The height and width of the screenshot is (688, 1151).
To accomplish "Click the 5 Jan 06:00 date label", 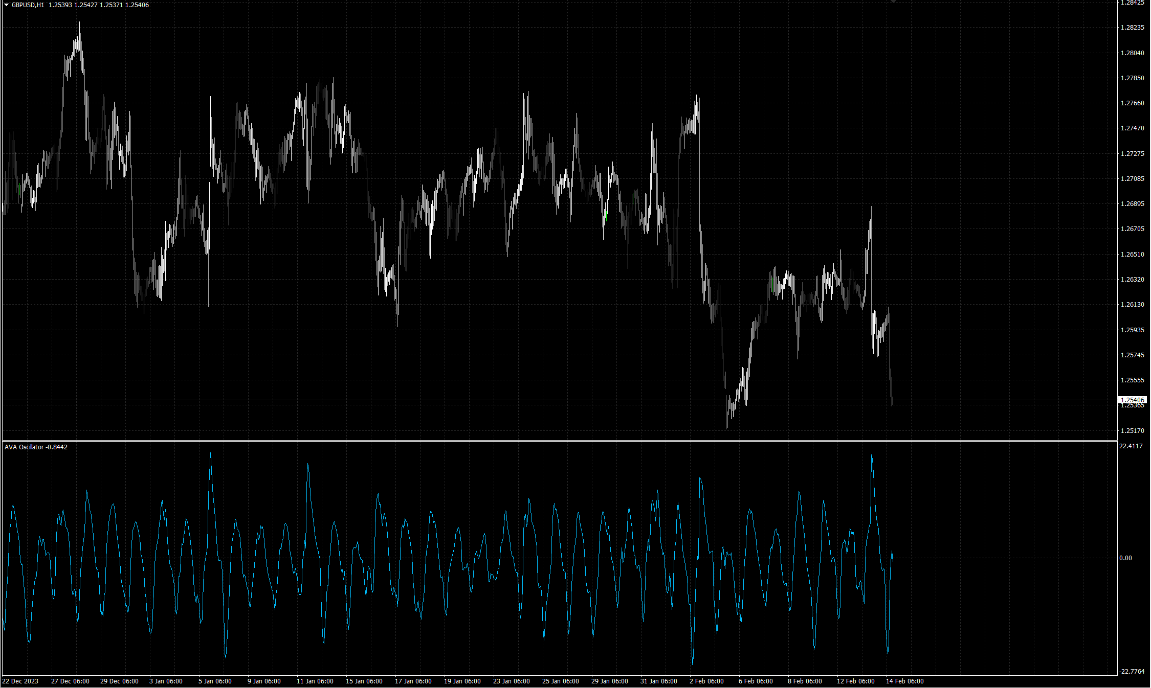I will click(x=214, y=681).
